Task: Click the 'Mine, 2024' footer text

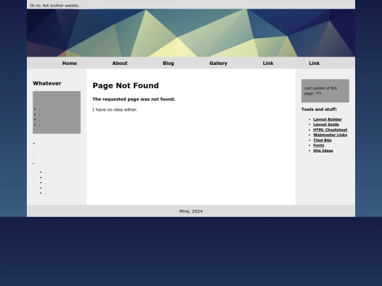Action: [191, 211]
